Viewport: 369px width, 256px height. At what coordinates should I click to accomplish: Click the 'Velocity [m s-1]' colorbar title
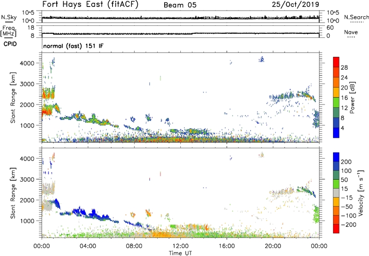tap(361, 193)
